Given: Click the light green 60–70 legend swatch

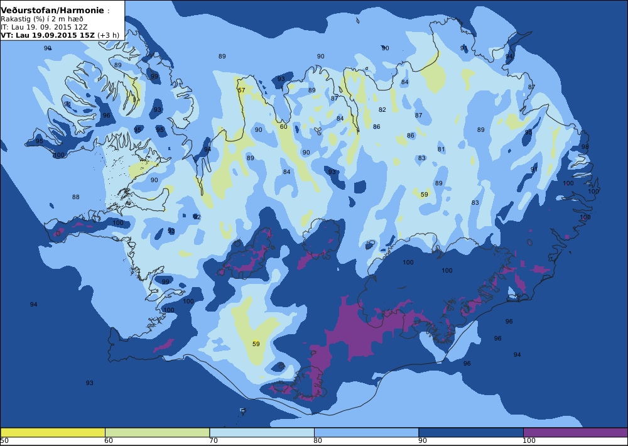Looking at the screenshot, I should point(158,432).
